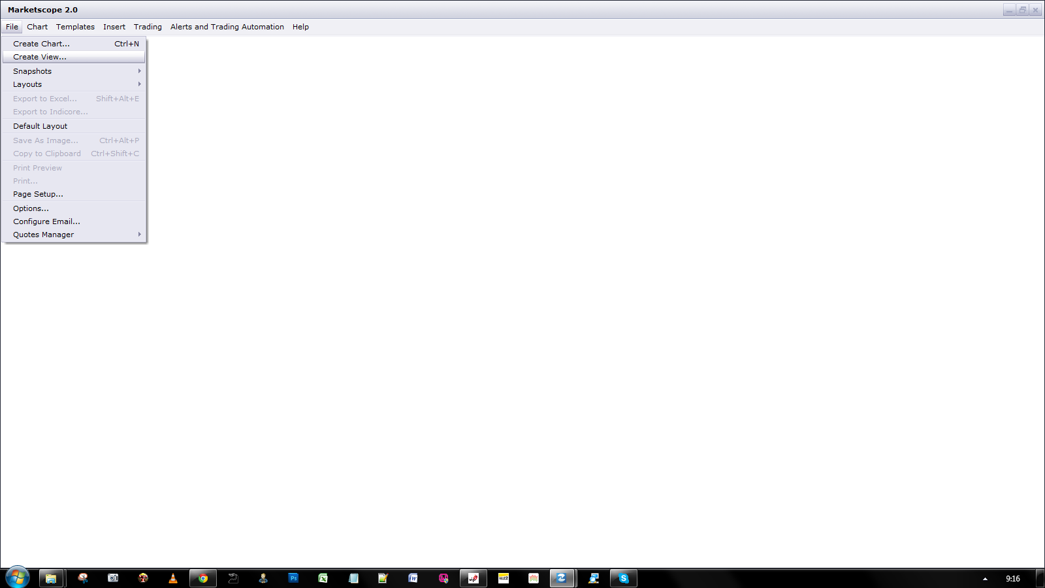This screenshot has height=588, width=1045.
Task: Open Windows Explorer from taskbar
Action: (x=51, y=578)
